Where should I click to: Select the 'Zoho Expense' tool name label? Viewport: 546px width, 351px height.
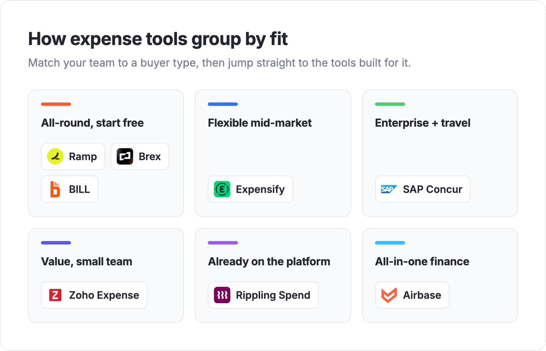tap(104, 295)
